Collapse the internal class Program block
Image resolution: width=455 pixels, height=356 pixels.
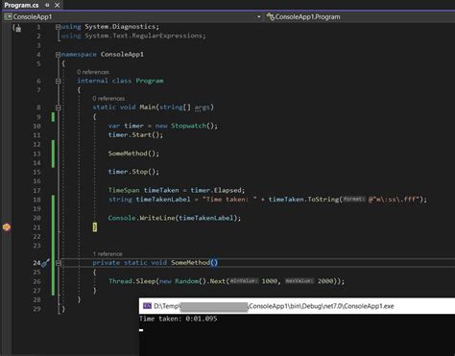pyautogui.click(x=59, y=82)
